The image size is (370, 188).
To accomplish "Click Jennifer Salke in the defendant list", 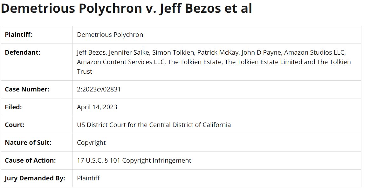I will [129, 52].
